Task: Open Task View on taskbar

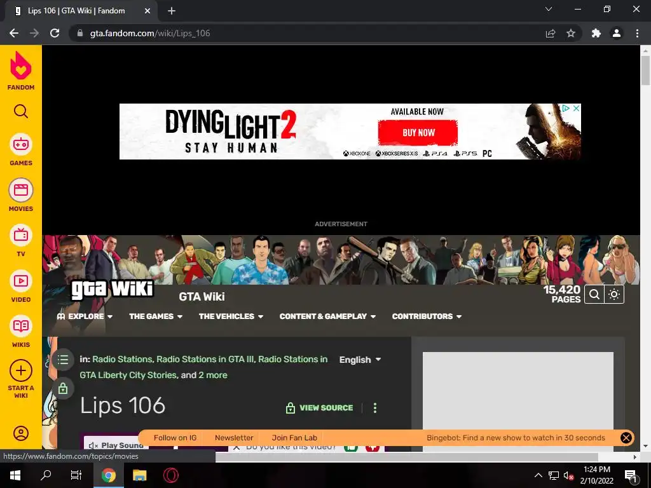Action: (x=76, y=475)
